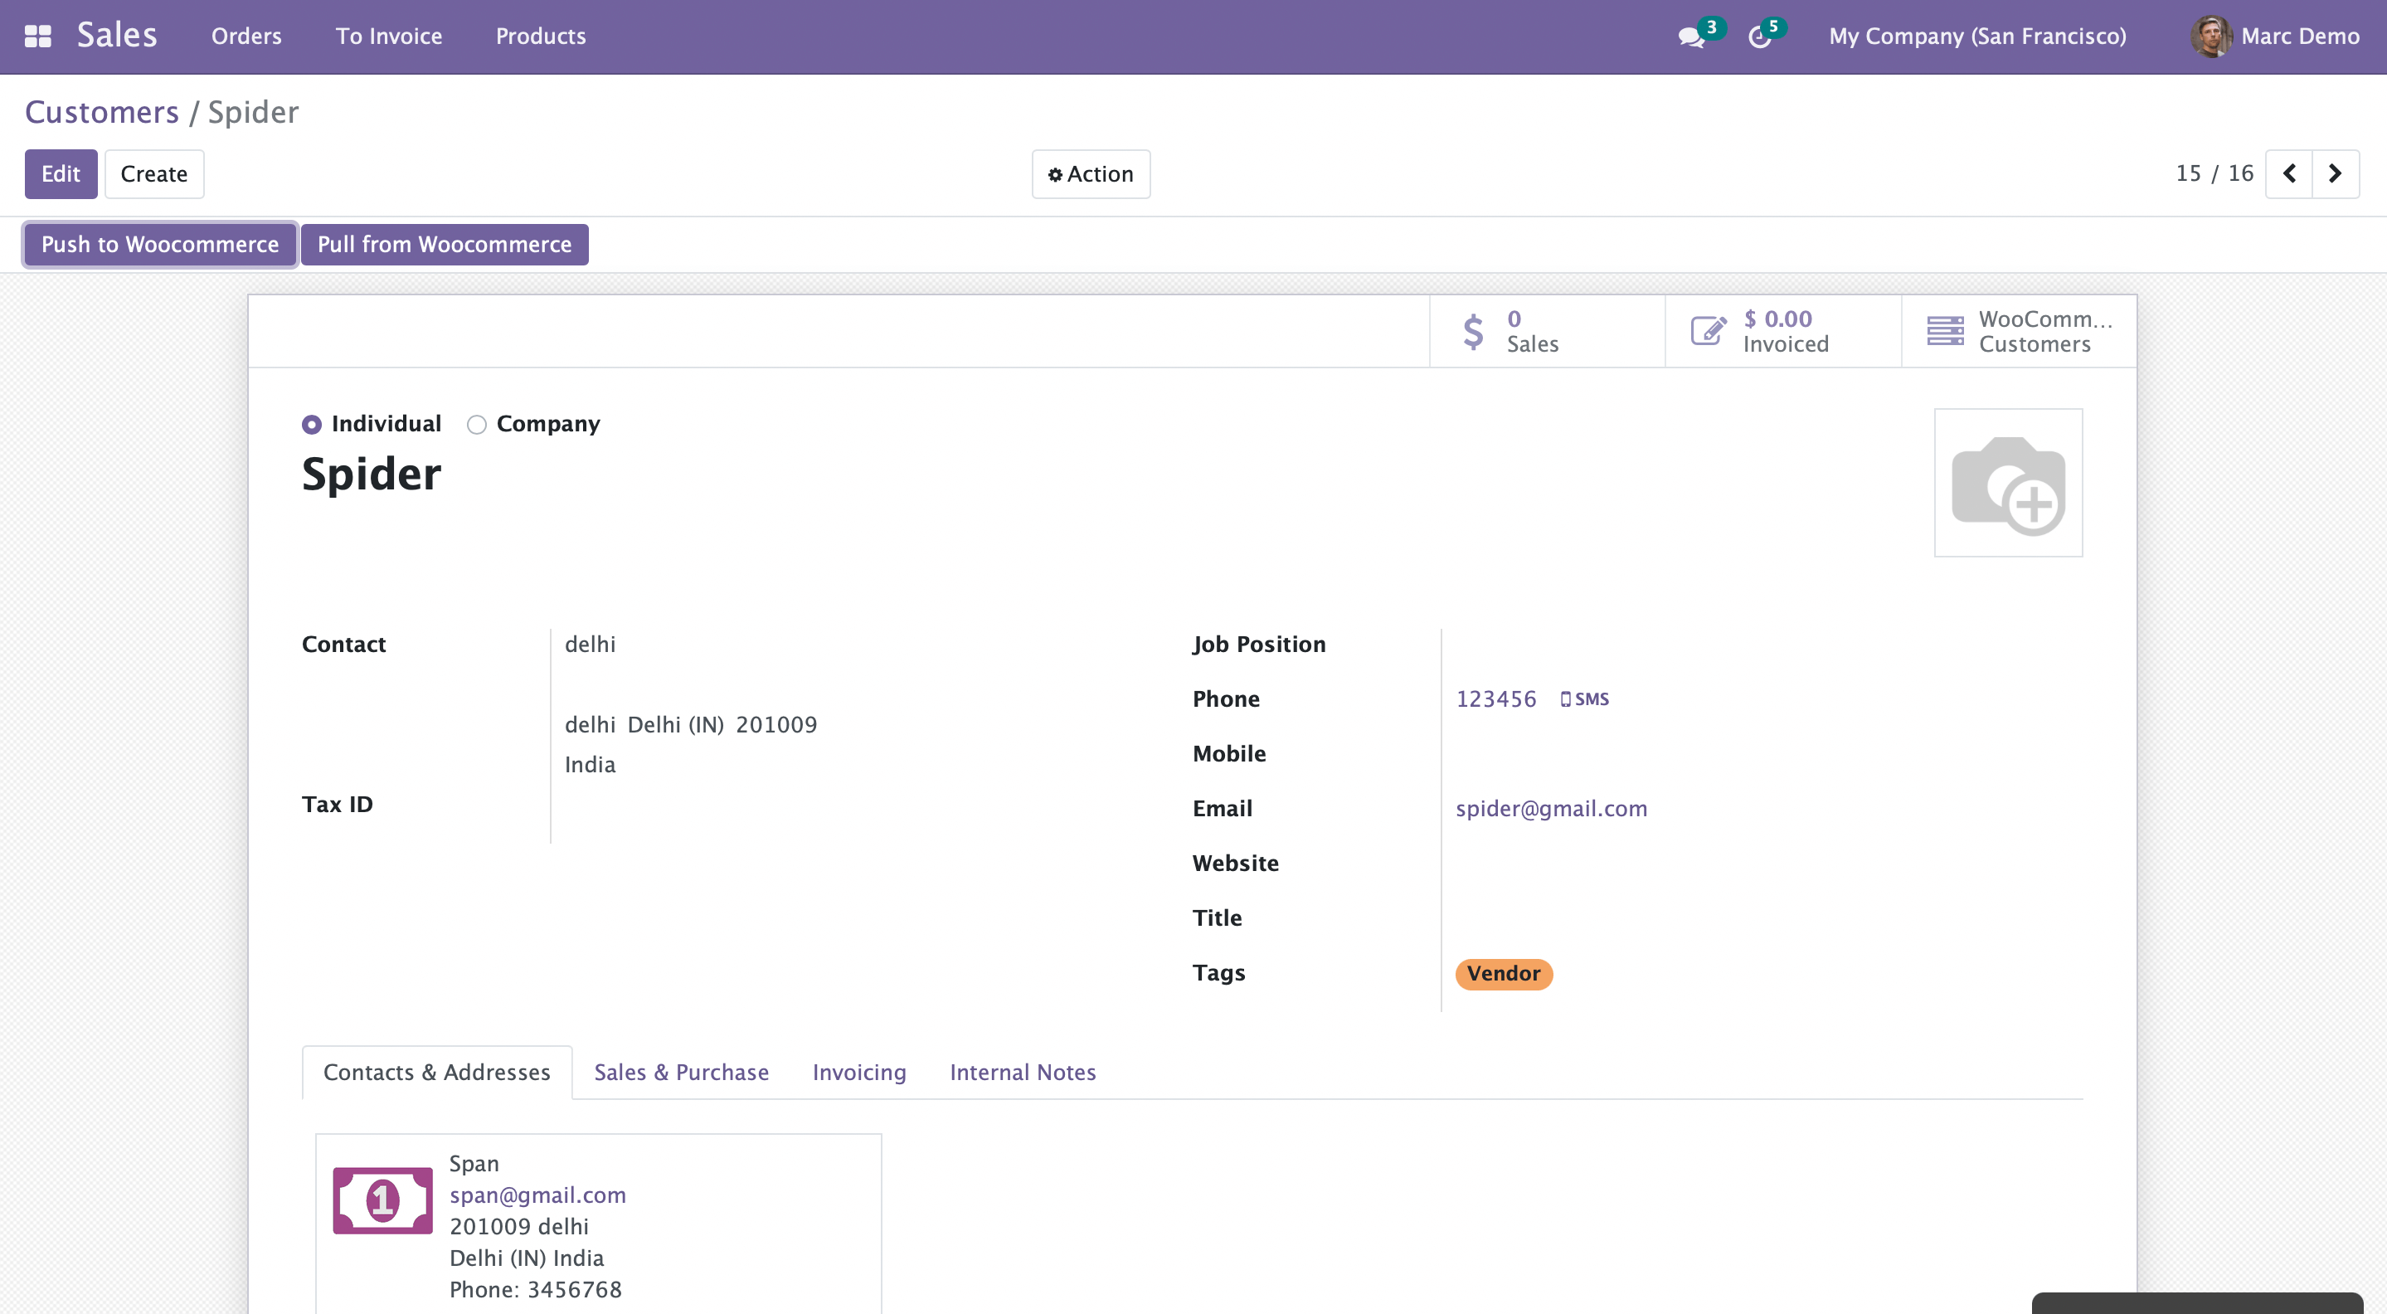Expand the Marc Demo user menu
The image size is (2387, 1314).
click(2276, 36)
